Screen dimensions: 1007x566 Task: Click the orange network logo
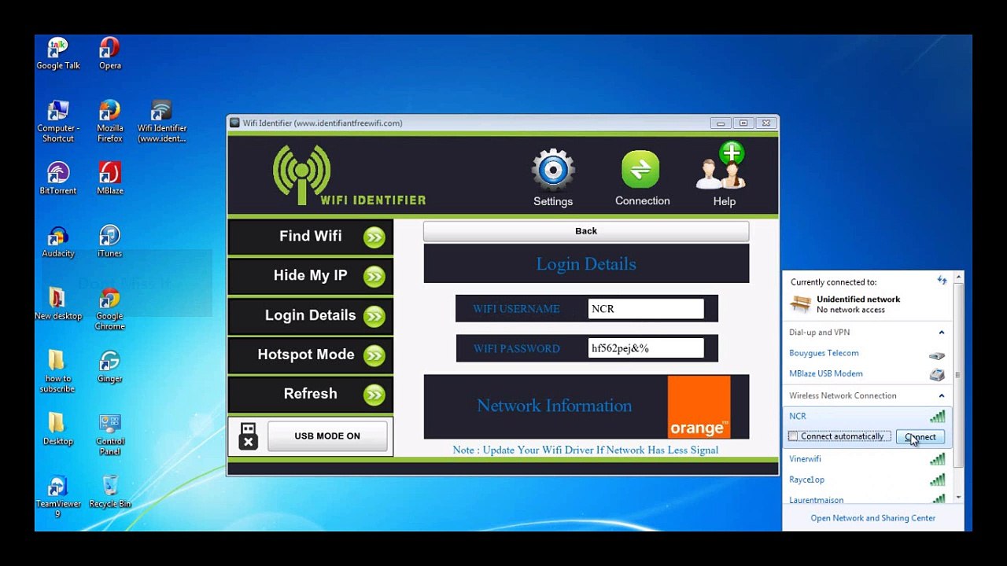coord(699,407)
